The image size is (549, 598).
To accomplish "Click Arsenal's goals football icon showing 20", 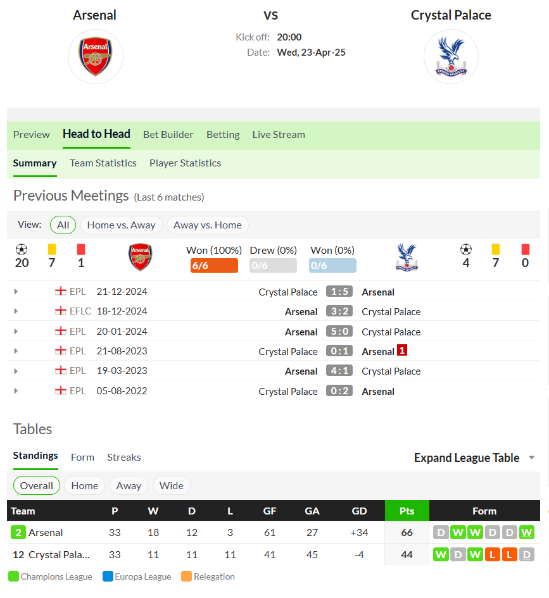I will tap(22, 250).
